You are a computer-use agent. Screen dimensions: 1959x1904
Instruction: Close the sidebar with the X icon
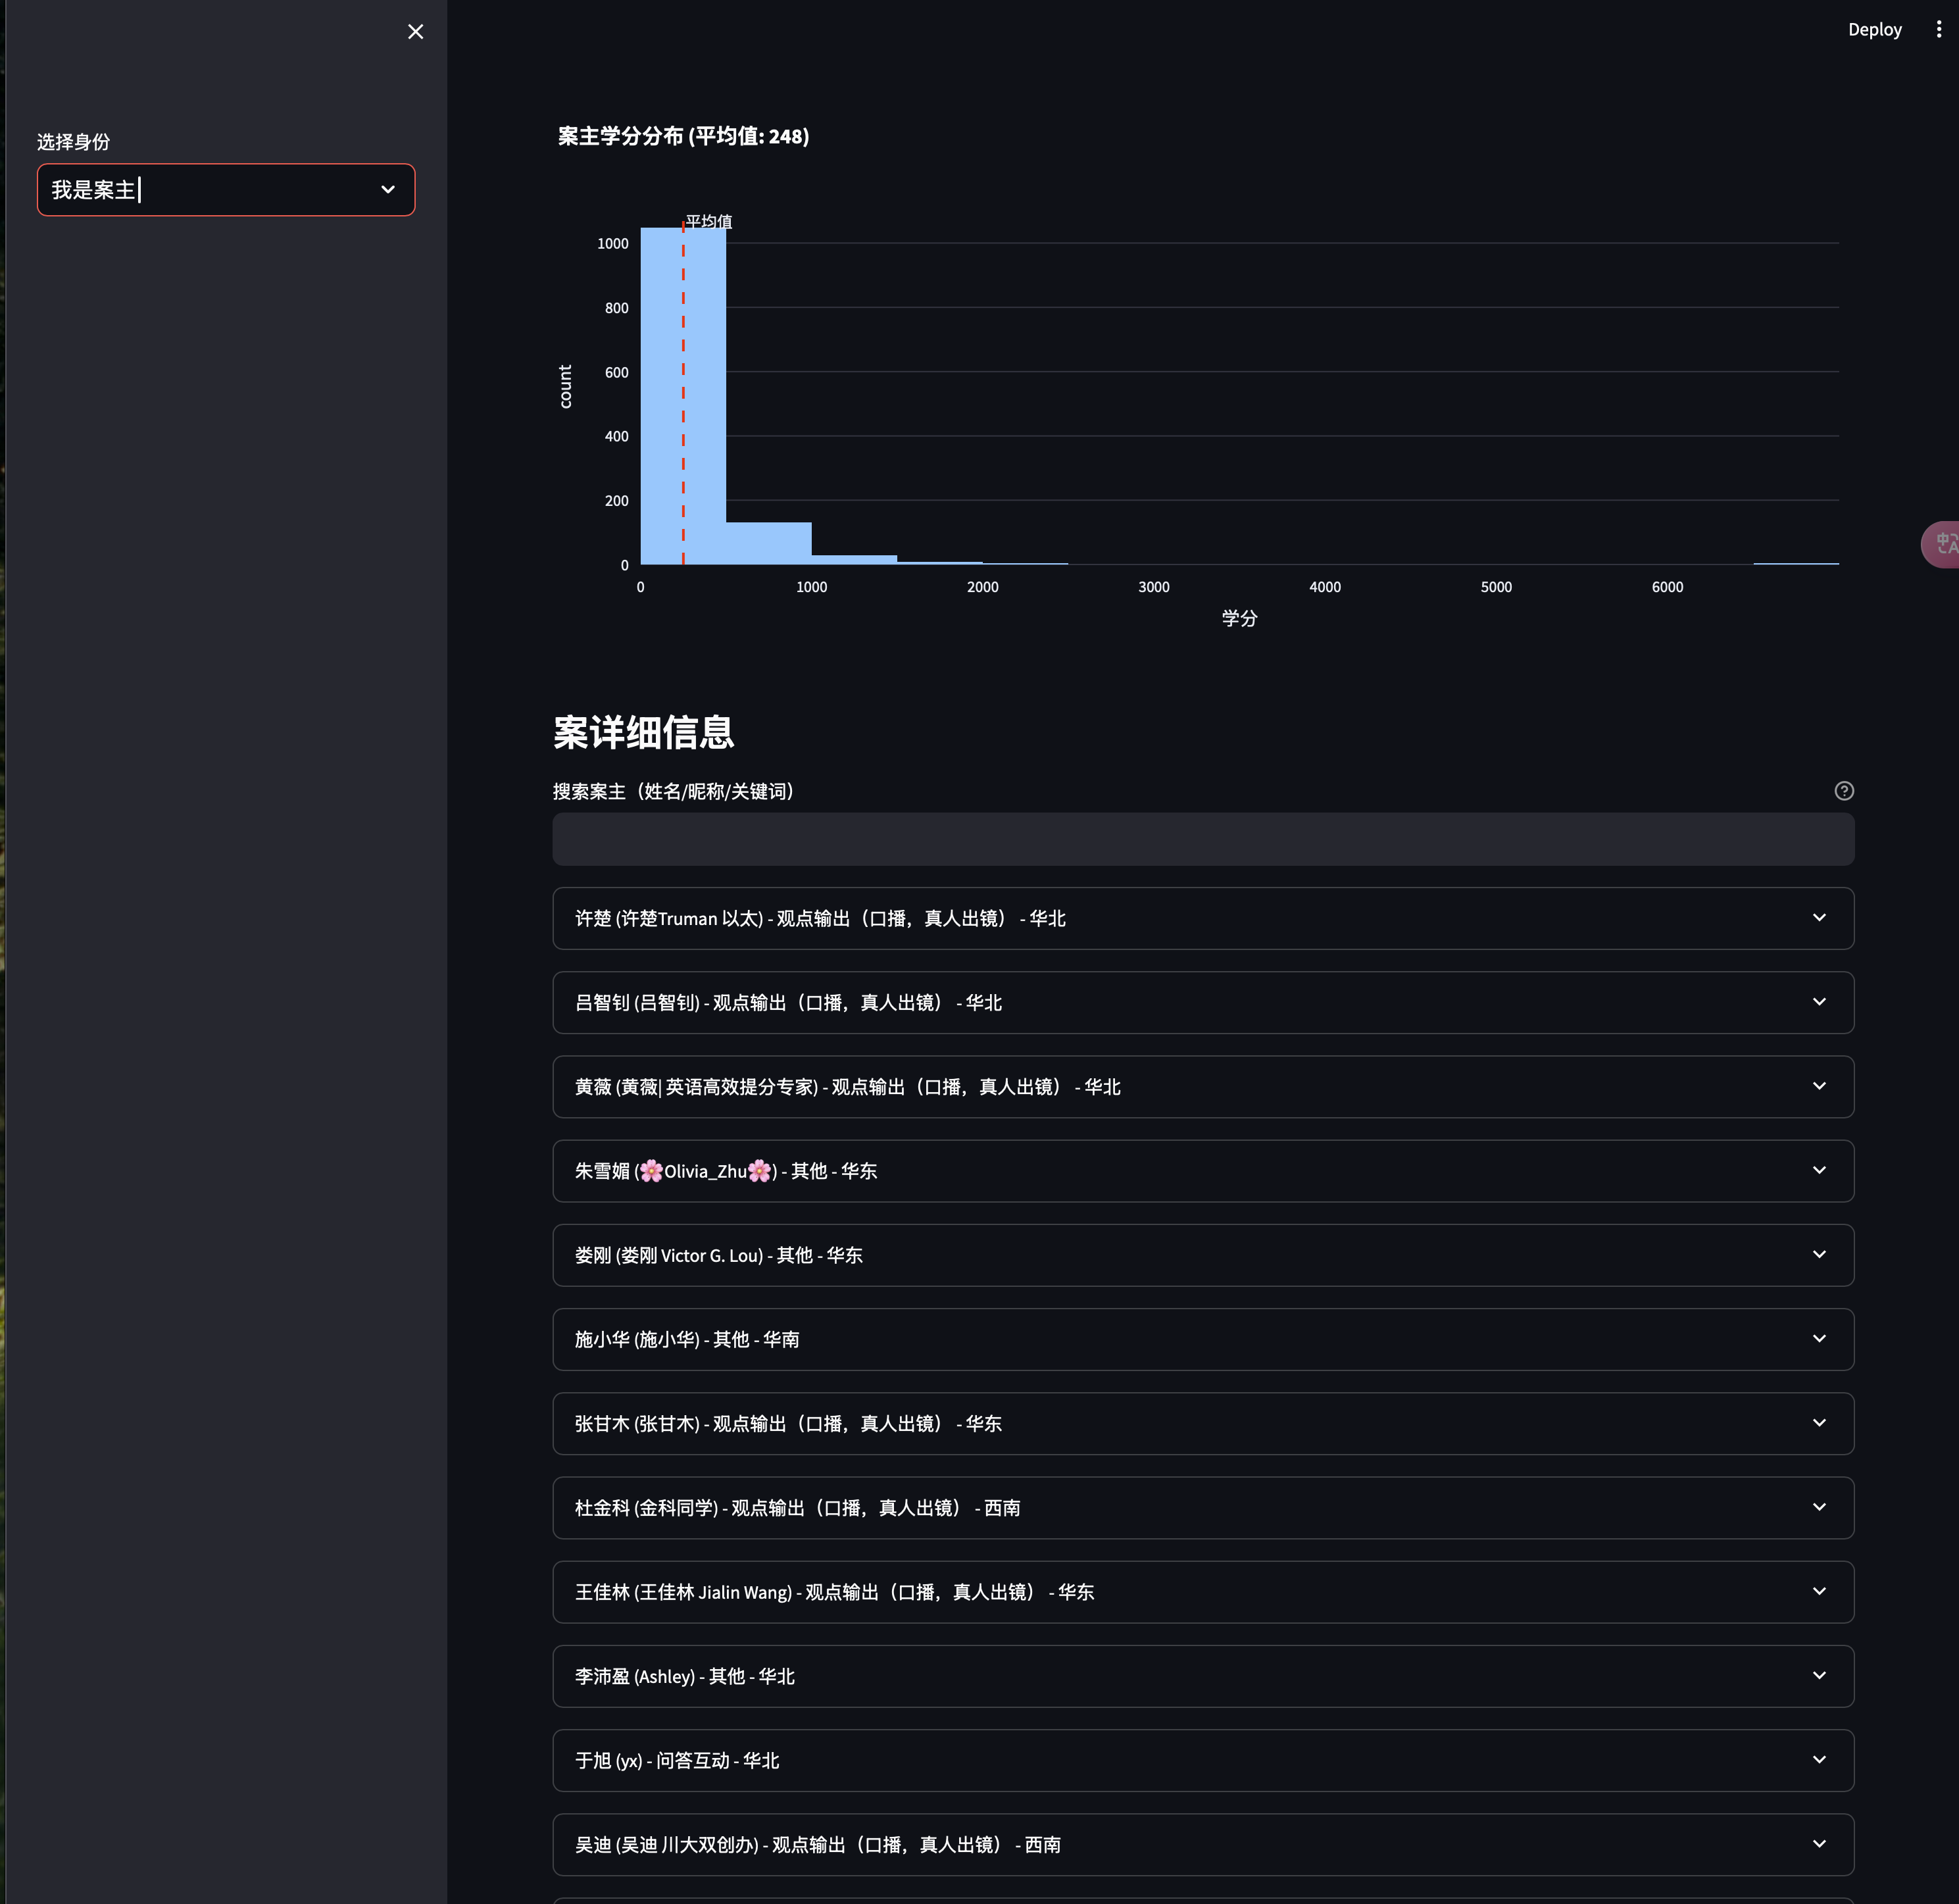pyautogui.click(x=416, y=32)
